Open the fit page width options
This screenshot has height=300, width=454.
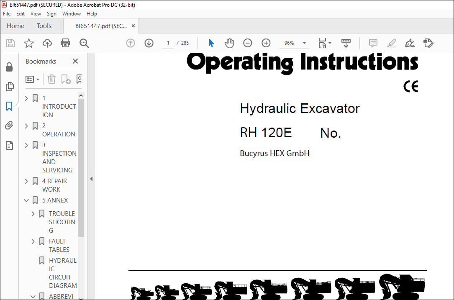click(325, 43)
